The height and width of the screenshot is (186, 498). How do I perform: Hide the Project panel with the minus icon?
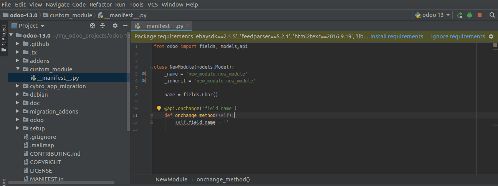click(125, 26)
